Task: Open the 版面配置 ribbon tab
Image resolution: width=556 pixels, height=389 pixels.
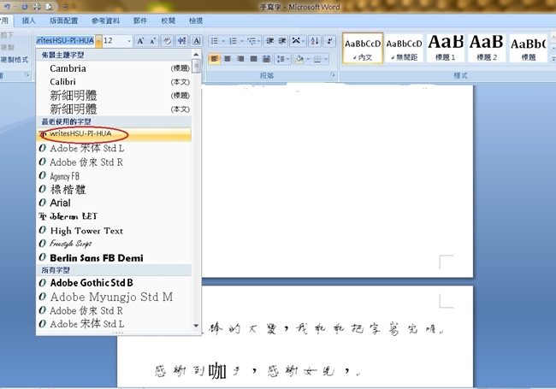Action: 63,21
